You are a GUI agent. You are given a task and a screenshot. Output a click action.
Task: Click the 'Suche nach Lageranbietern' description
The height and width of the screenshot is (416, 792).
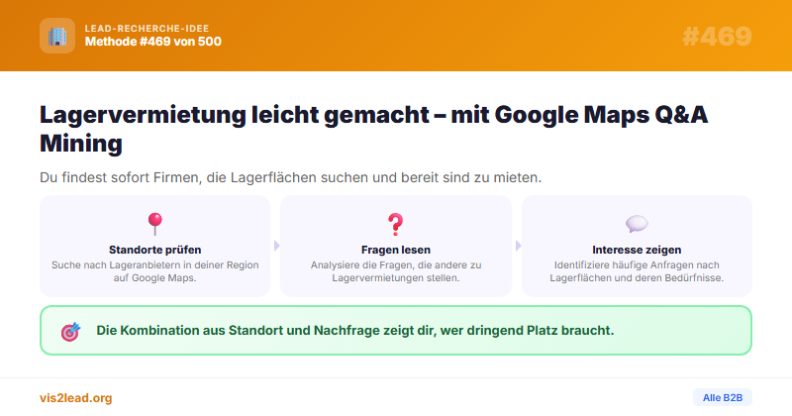(155, 271)
